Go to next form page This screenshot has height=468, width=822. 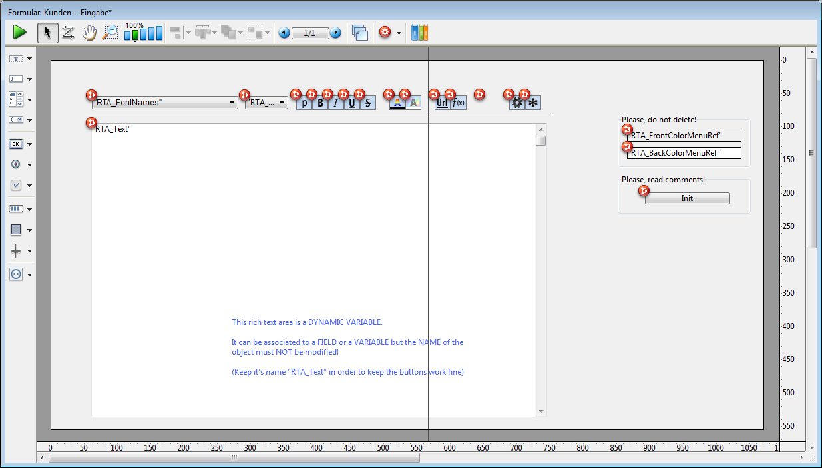coord(335,33)
